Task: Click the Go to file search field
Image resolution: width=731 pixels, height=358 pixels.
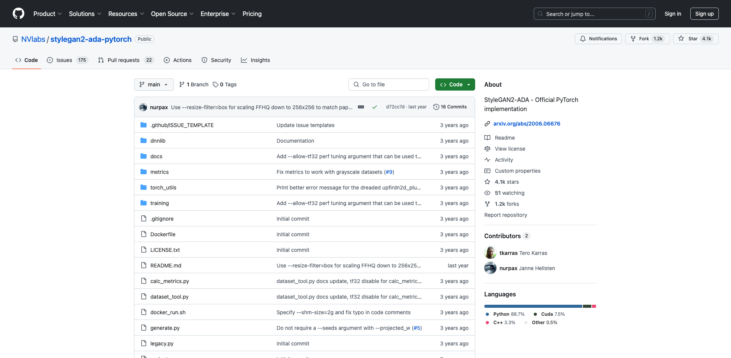Action: pos(388,84)
